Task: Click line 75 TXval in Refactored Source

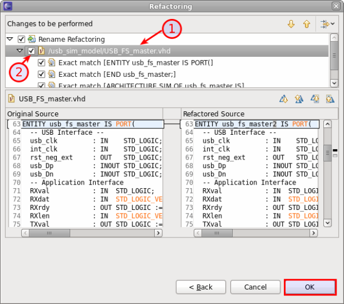Action: click(256, 224)
